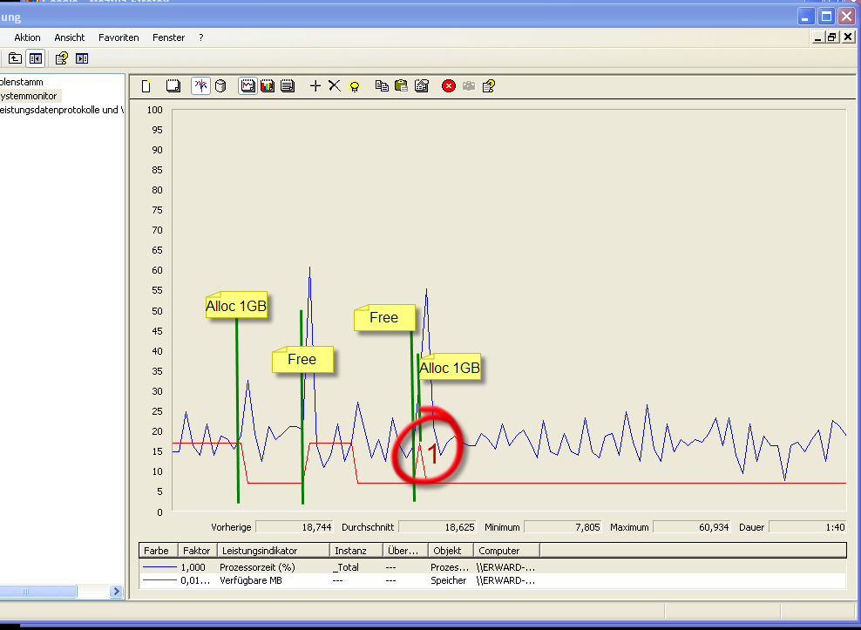Select View Current Activity icon
Image resolution: width=861 pixels, height=630 pixels.
(201, 85)
